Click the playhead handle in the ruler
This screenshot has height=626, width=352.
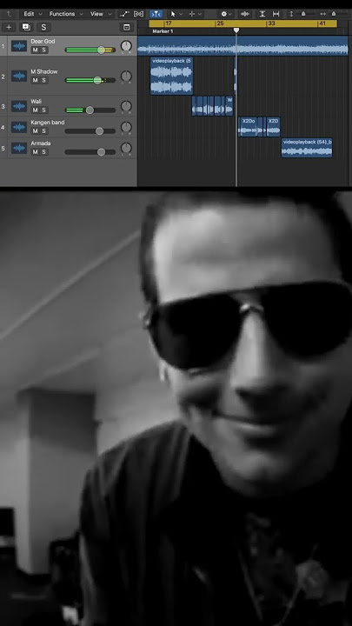pyautogui.click(x=236, y=30)
